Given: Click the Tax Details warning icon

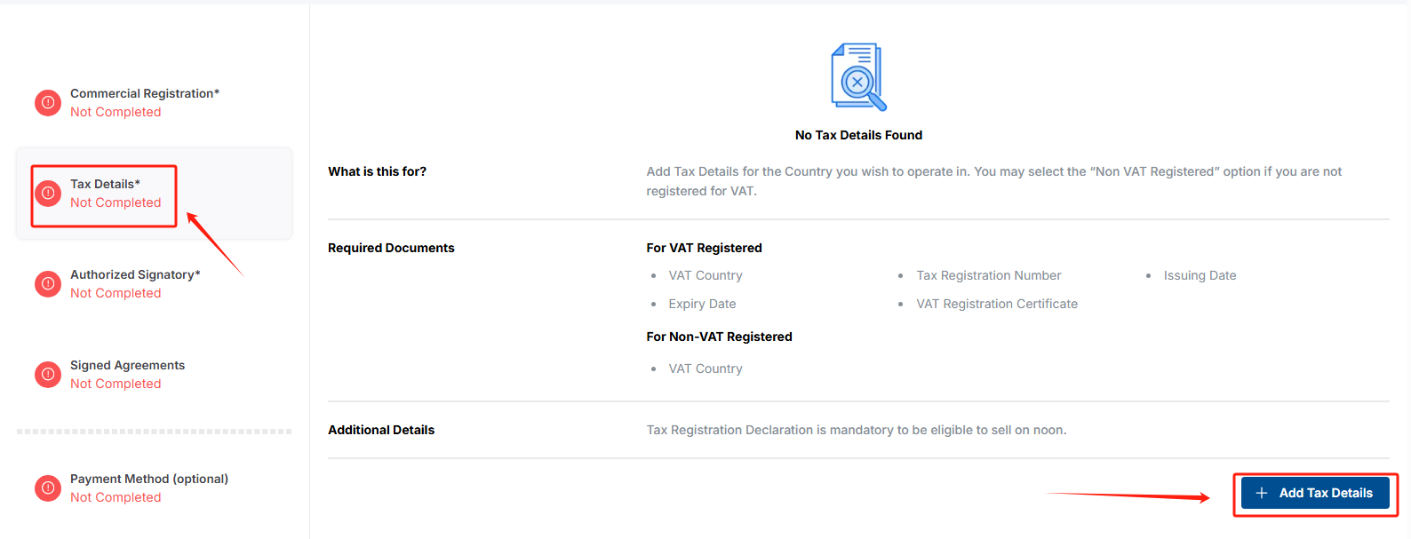Looking at the screenshot, I should [48, 194].
